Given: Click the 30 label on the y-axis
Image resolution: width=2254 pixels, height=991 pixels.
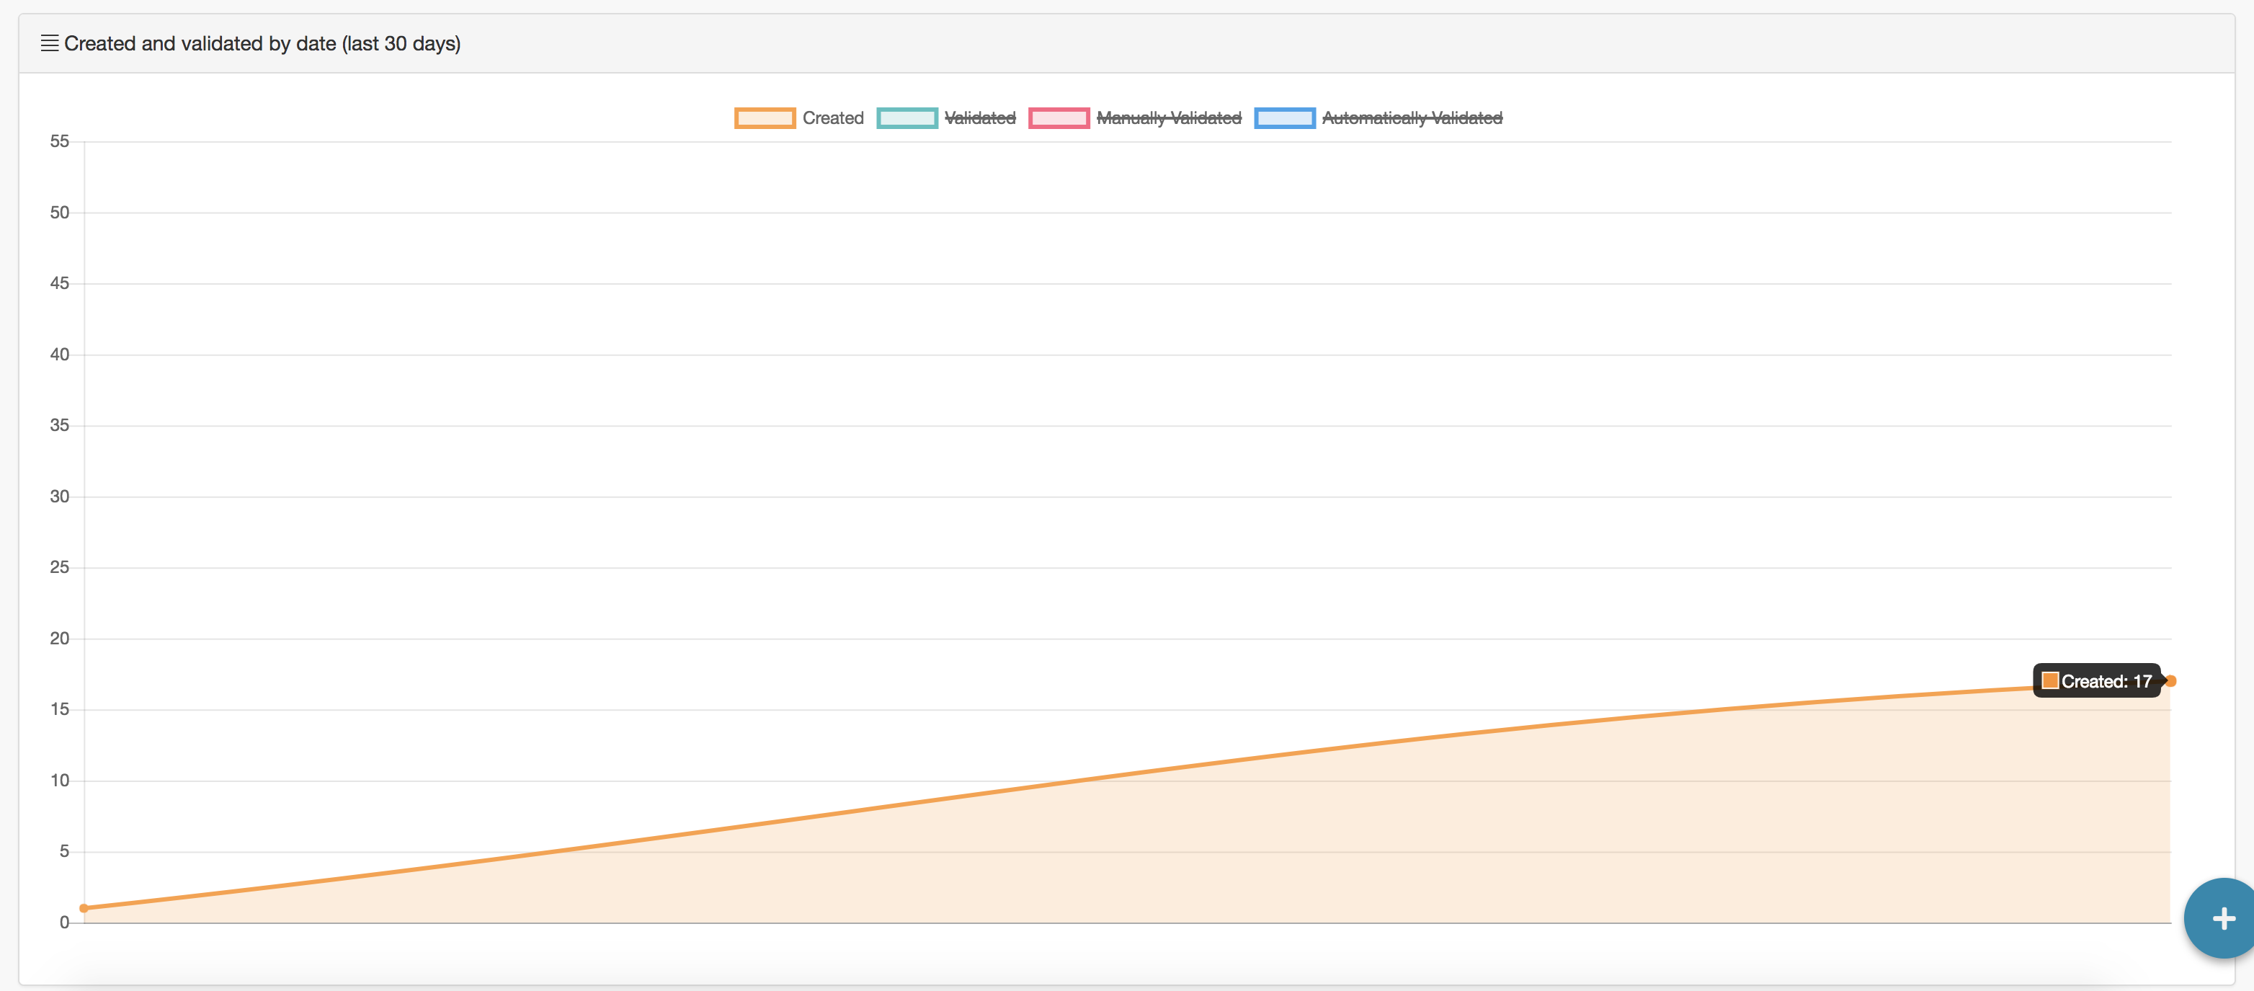Looking at the screenshot, I should [58, 497].
